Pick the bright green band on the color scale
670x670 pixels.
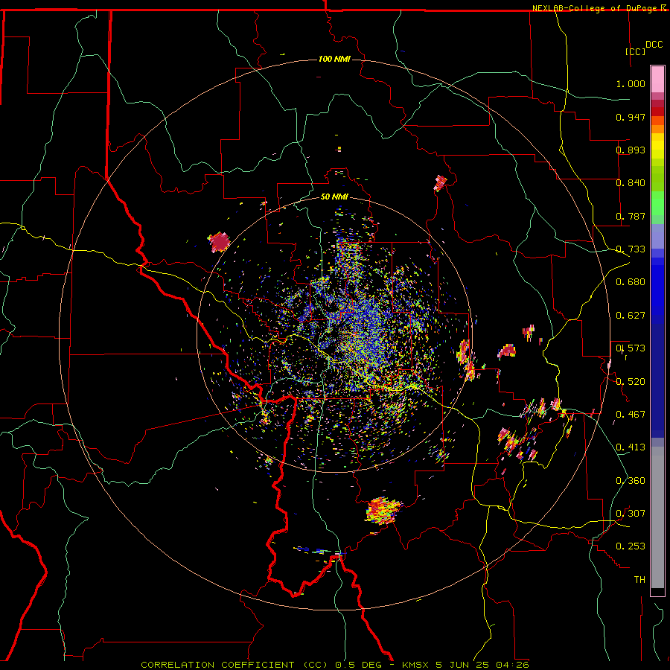[657, 203]
